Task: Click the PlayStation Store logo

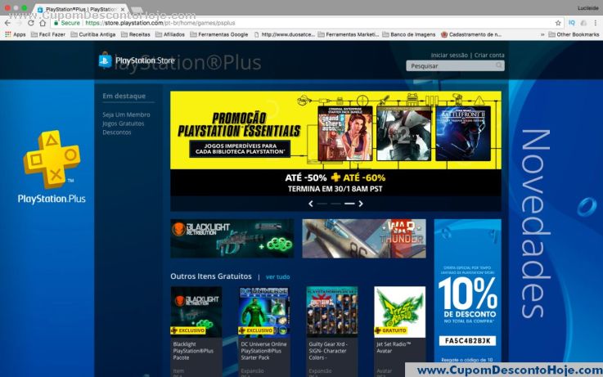Action: [137, 61]
